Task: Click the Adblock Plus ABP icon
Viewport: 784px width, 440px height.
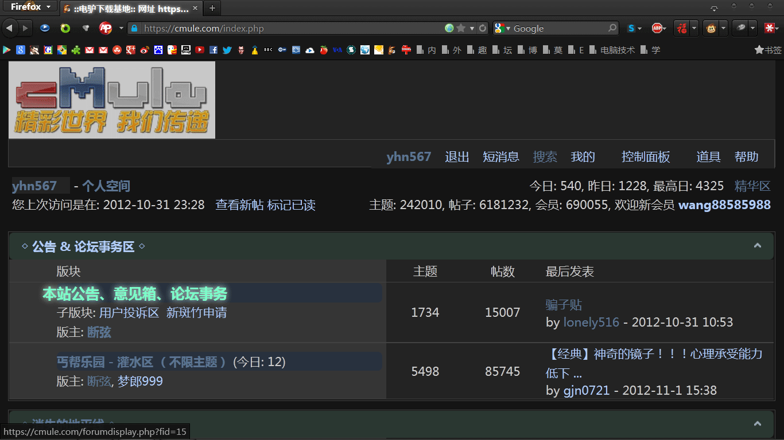Action: pyautogui.click(x=658, y=28)
